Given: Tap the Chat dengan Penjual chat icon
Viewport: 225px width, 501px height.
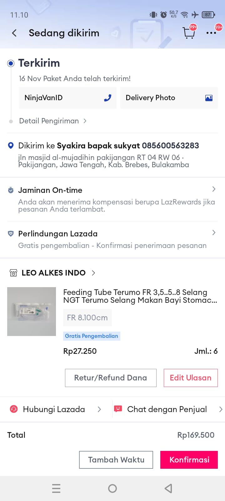Looking at the screenshot, I should 118,409.
